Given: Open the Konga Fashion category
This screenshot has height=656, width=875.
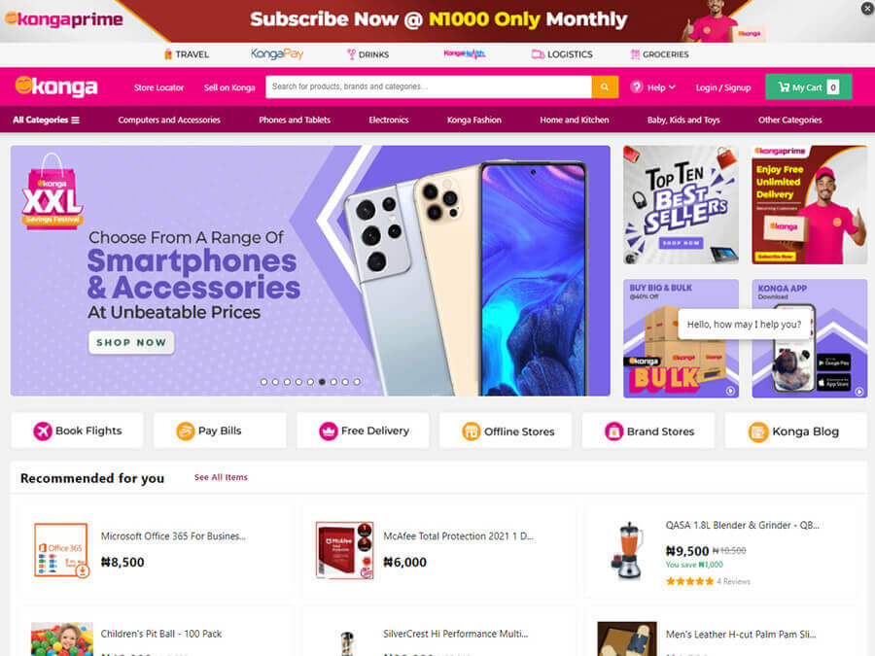Looking at the screenshot, I should coord(474,120).
